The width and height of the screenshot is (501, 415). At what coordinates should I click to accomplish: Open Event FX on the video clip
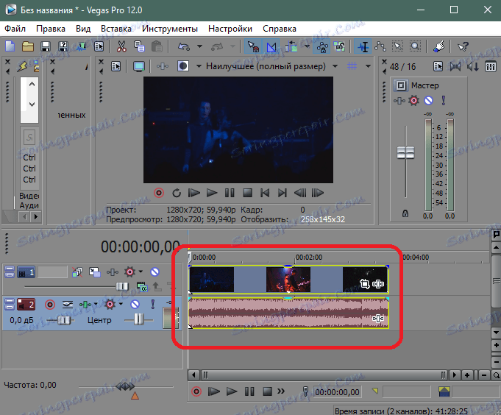pyautogui.click(x=378, y=284)
